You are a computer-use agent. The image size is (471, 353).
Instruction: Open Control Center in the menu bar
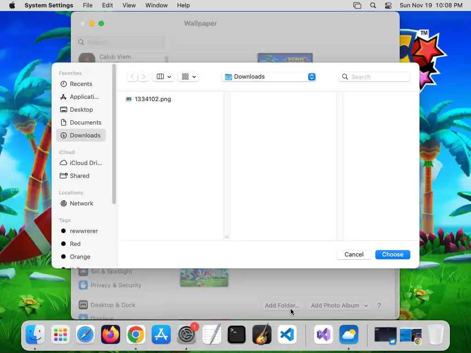point(388,6)
